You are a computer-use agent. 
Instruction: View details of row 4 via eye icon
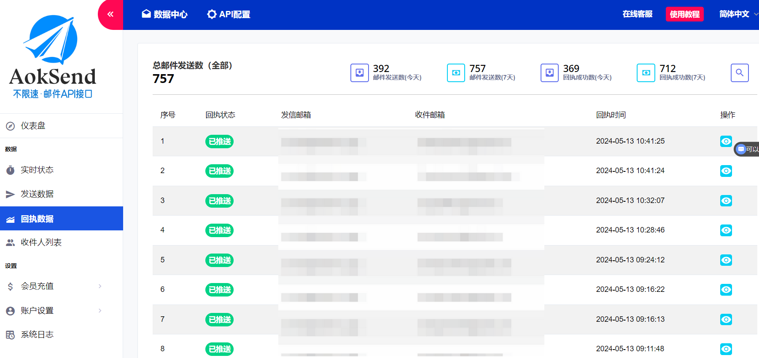[x=726, y=230]
